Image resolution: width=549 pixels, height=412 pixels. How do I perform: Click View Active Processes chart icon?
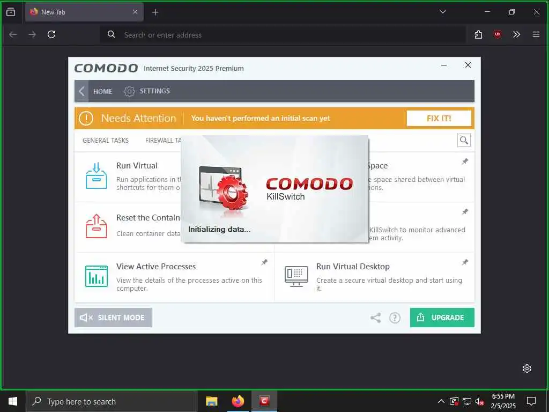pos(97,276)
